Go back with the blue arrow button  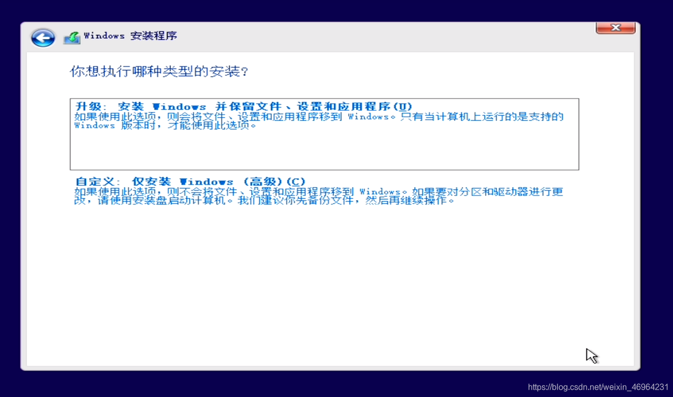click(43, 37)
